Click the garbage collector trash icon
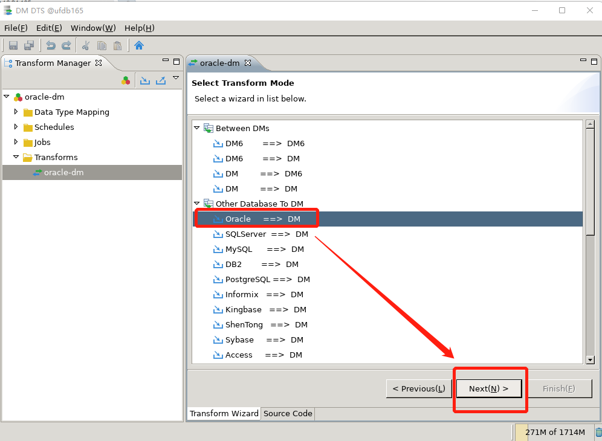The width and height of the screenshot is (602, 441). tap(598, 433)
